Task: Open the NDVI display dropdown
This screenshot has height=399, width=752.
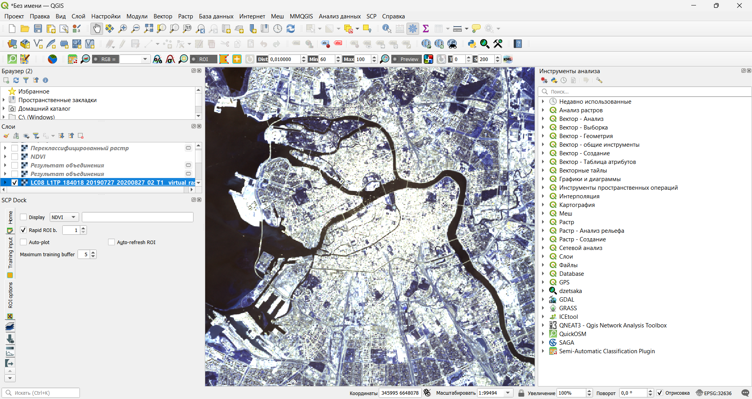Action: click(65, 217)
